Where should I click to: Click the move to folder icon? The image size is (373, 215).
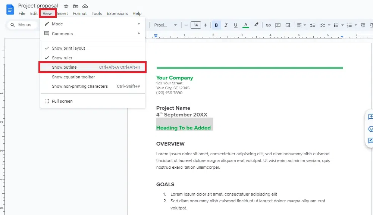coord(76,6)
